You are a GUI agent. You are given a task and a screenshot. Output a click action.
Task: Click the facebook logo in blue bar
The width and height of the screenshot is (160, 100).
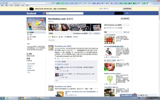(31, 13)
